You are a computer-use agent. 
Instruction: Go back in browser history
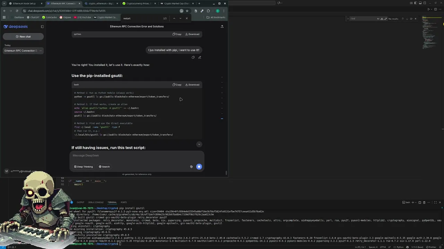pyautogui.click(x=4, y=11)
